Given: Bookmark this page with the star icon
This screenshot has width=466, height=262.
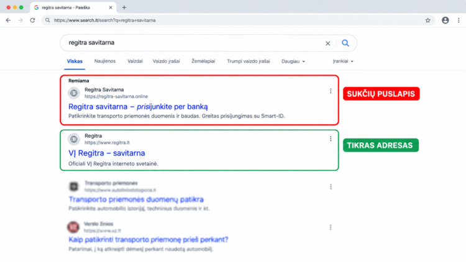Looking at the screenshot, I should tap(427, 20).
